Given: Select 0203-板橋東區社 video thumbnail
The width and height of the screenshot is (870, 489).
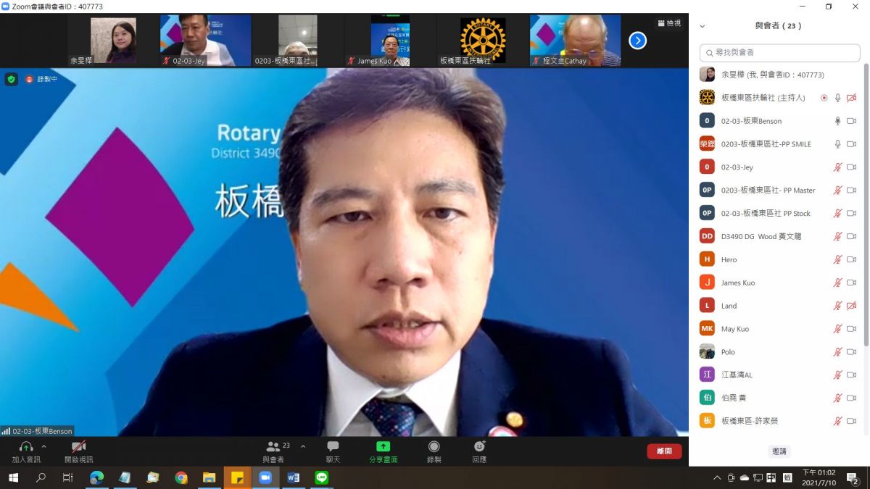Looking at the screenshot, I should pyautogui.click(x=298, y=41).
